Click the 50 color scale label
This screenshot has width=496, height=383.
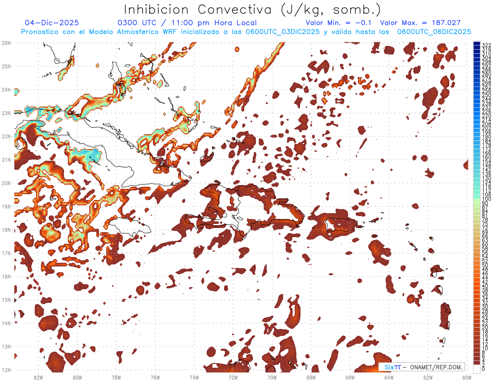(485, 265)
